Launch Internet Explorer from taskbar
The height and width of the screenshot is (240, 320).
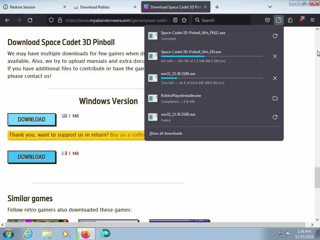point(28,234)
